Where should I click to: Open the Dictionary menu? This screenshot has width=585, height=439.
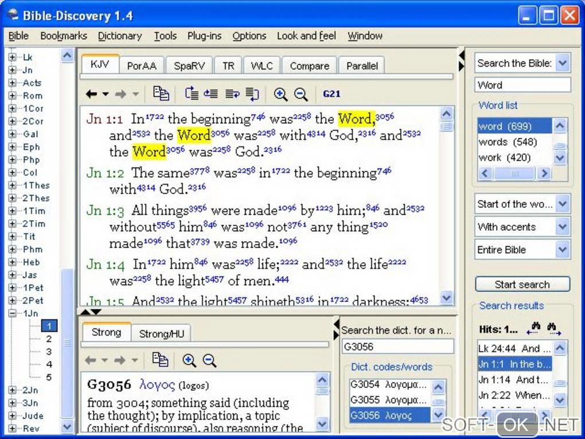(x=120, y=36)
